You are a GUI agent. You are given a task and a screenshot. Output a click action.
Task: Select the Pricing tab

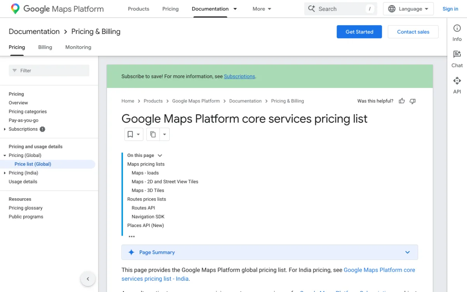coord(17,47)
